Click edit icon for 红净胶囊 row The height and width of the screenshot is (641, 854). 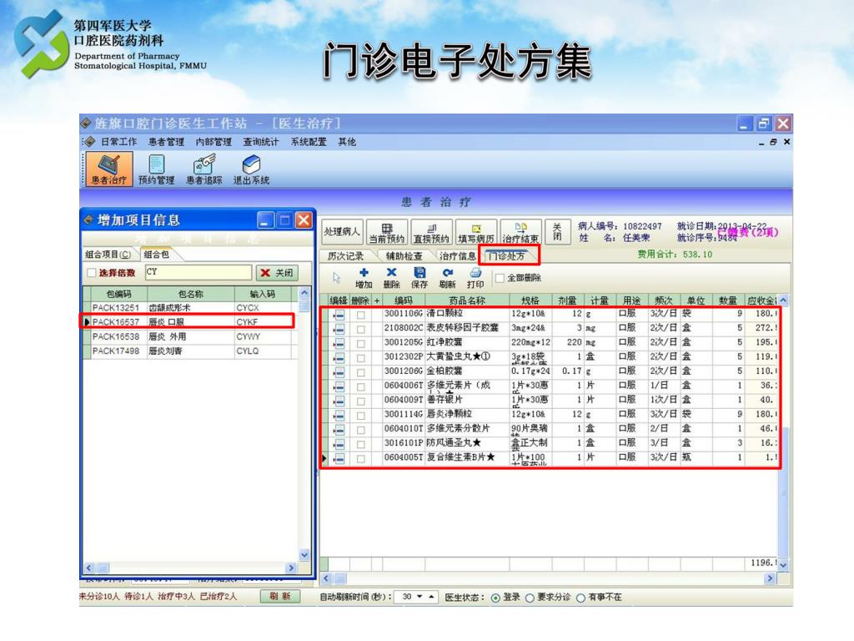[339, 343]
